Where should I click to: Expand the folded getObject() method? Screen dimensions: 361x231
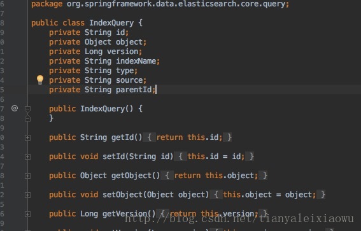click(27, 176)
